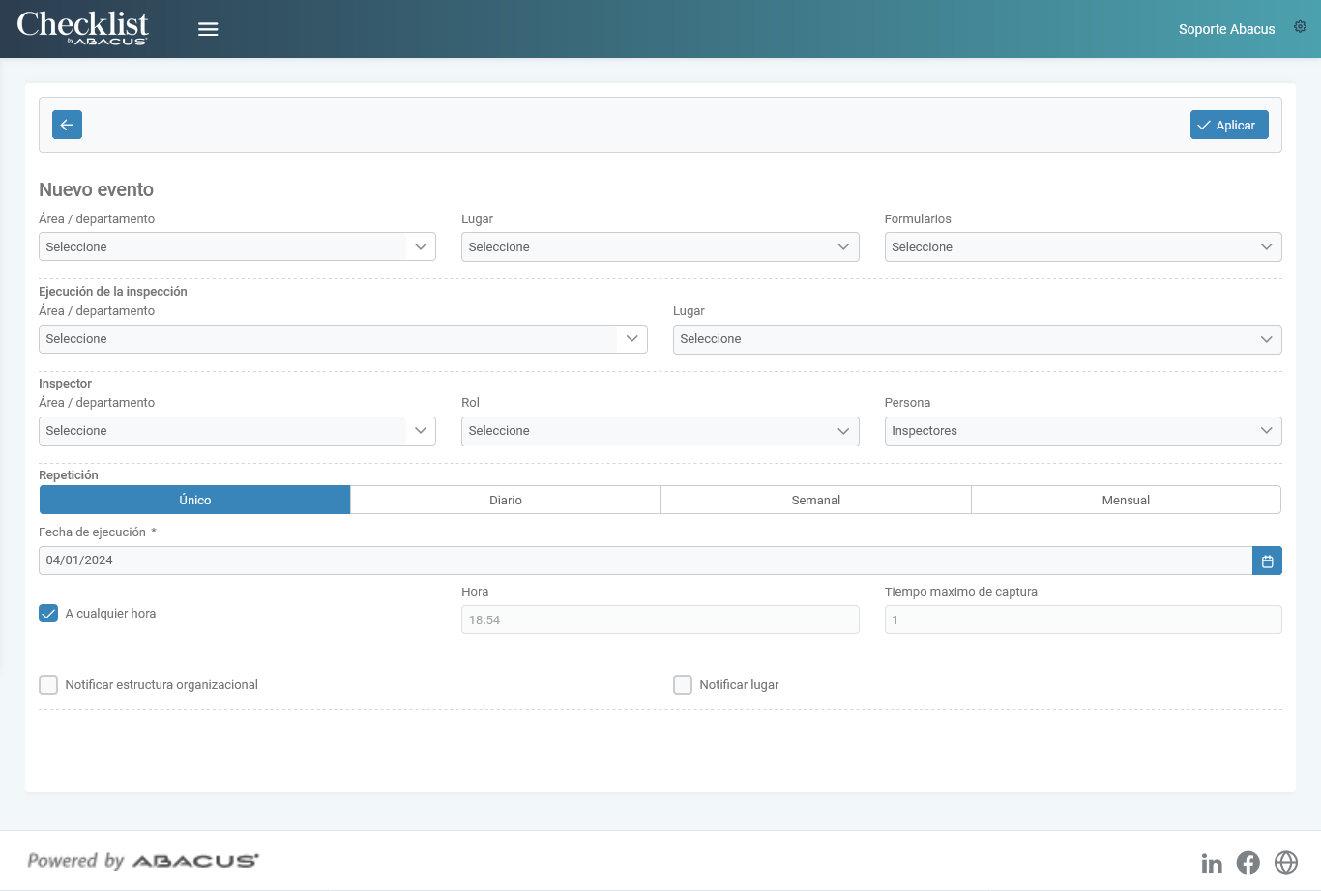
Task: Open the LinkedIn footer icon
Action: [x=1212, y=863]
